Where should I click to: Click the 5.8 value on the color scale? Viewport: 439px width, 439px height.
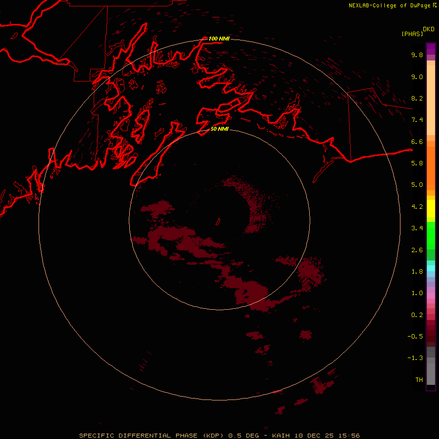417,163
